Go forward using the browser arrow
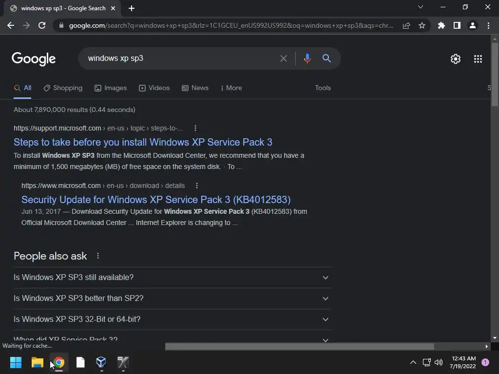Image resolution: width=499 pixels, height=374 pixels. [26, 25]
